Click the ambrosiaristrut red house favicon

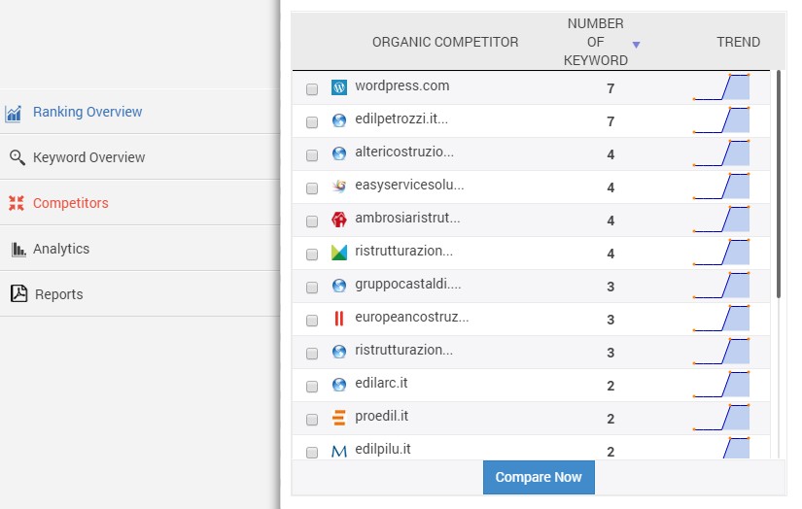coord(339,220)
